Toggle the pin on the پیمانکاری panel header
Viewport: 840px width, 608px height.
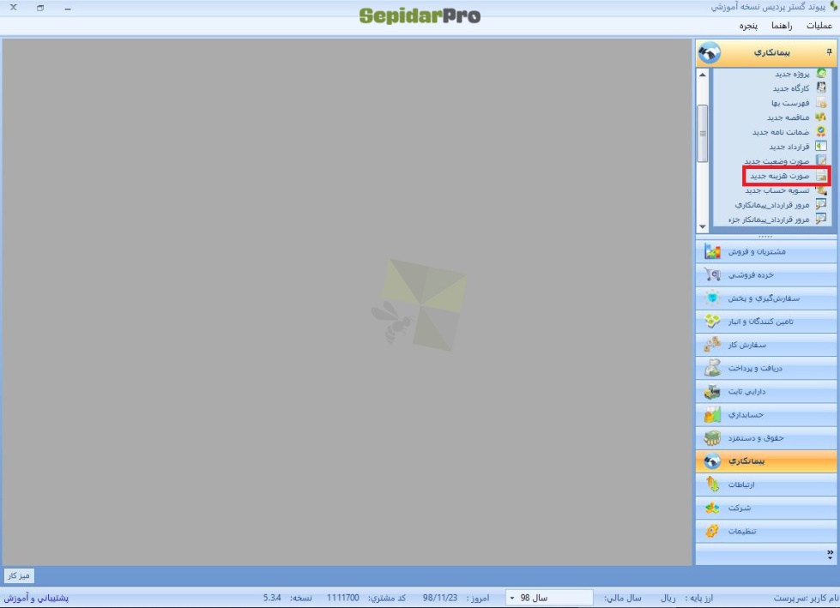(829, 52)
